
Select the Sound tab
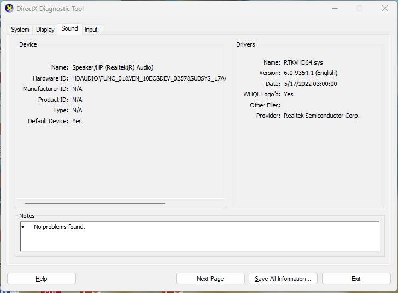(69, 28)
